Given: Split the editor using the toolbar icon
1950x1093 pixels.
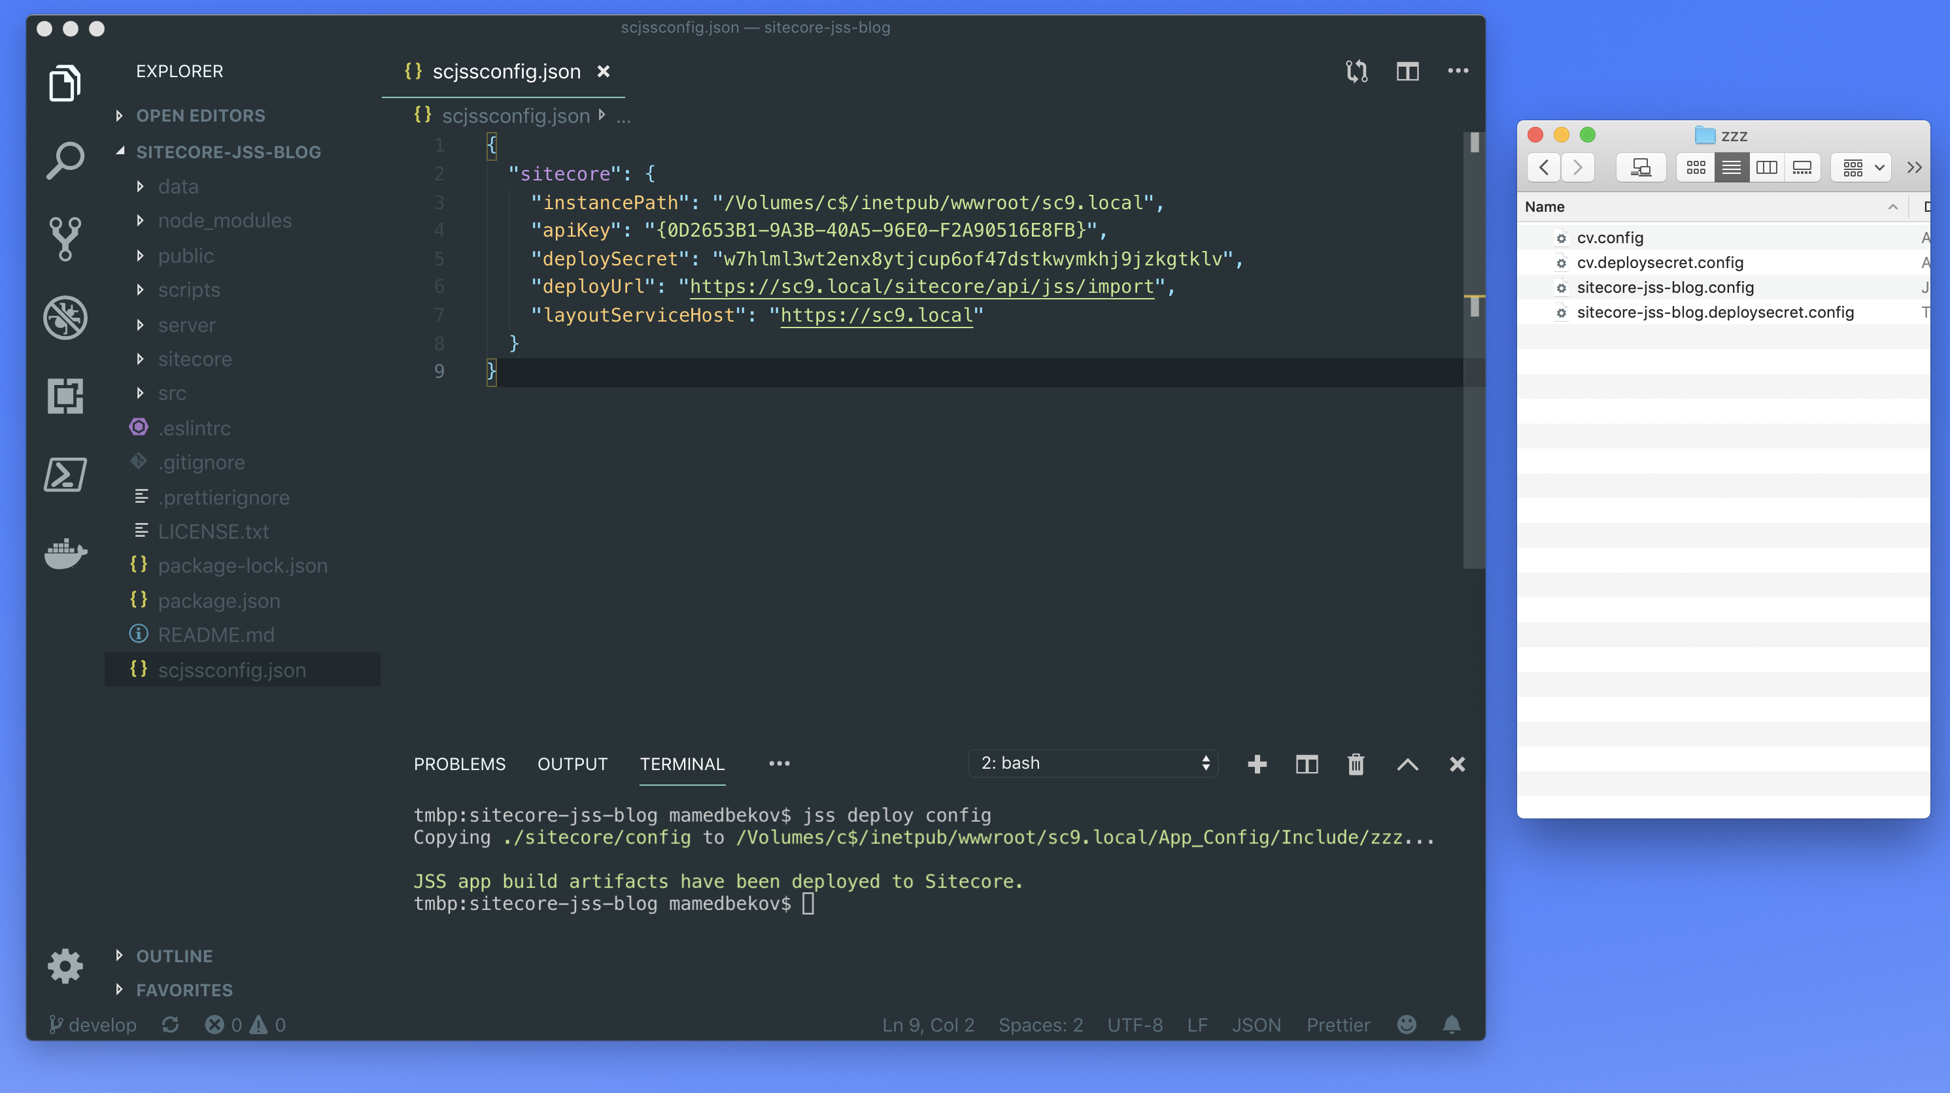Looking at the screenshot, I should tap(1407, 71).
